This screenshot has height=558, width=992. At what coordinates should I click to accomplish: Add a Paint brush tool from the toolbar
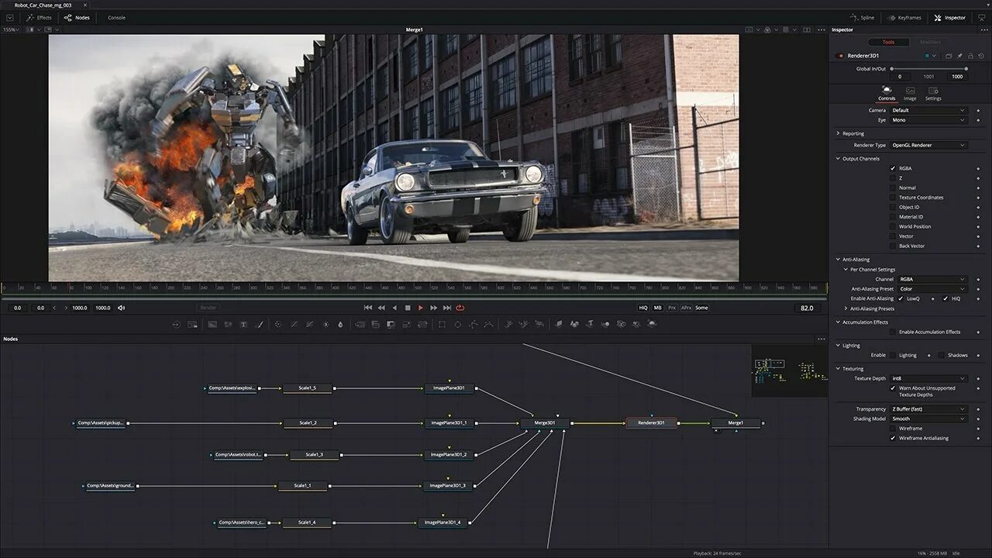pyautogui.click(x=260, y=324)
